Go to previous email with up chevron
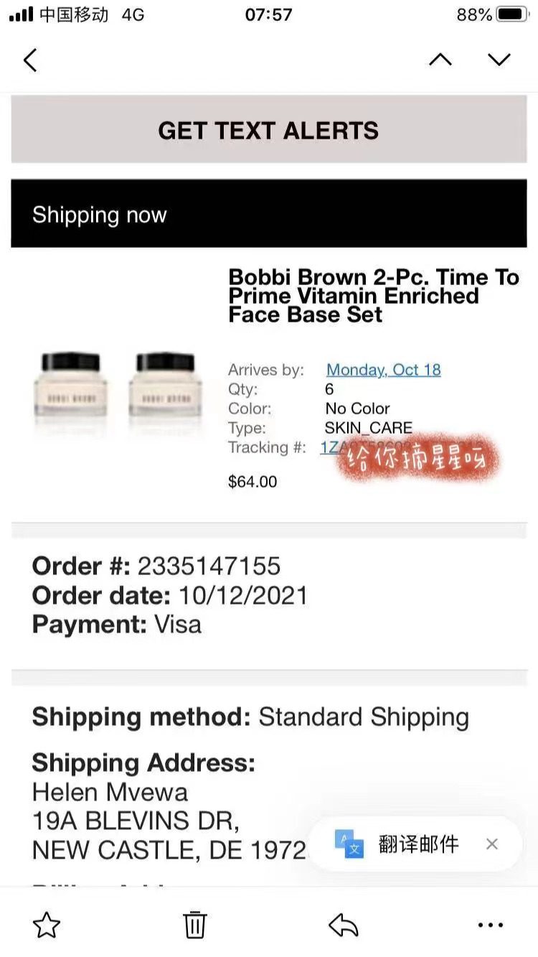The width and height of the screenshot is (538, 957). (x=440, y=60)
